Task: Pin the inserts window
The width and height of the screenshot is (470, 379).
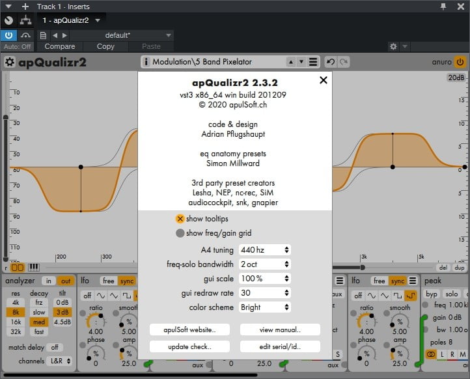Action: click(443, 7)
